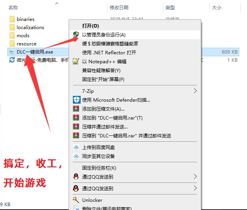
Task: Click the 微光 shortcut file icon
Action: coord(12,60)
